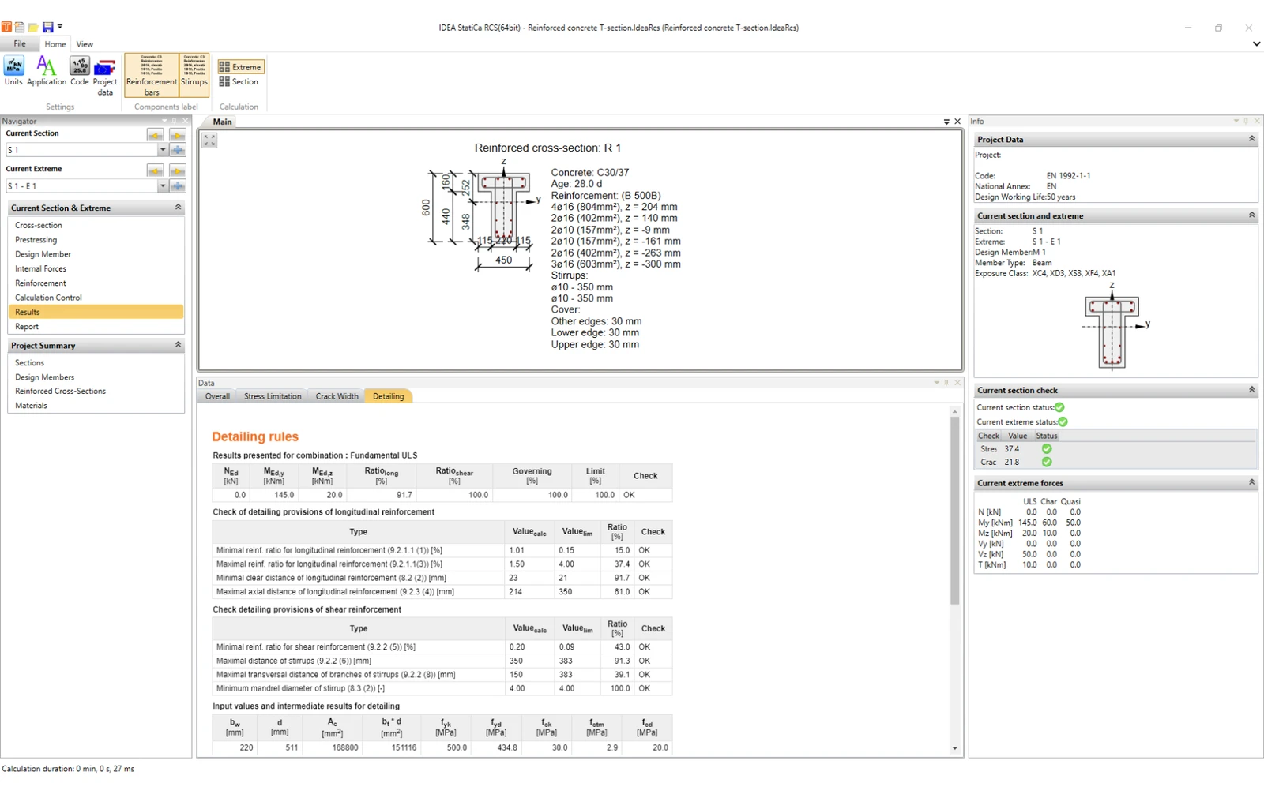
Task: Collapse the Project Summary panel
Action: tap(178, 345)
